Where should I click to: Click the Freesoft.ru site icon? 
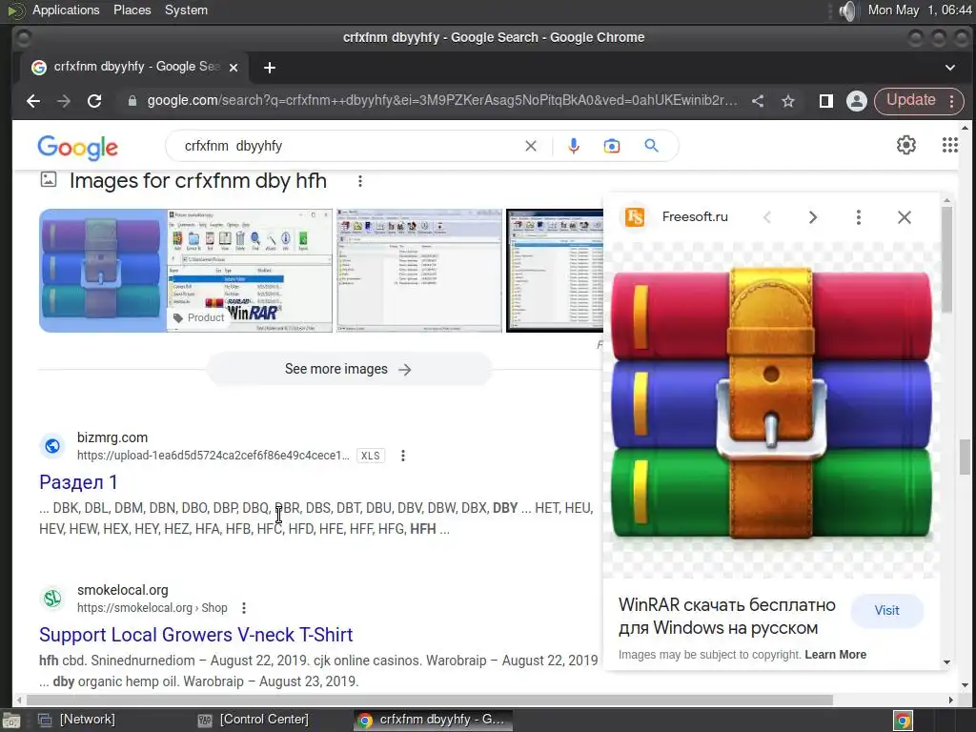tap(635, 217)
